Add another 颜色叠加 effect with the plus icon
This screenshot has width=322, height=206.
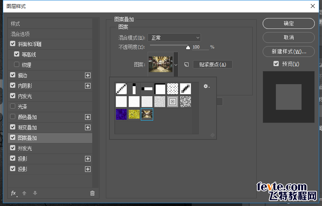88,117
